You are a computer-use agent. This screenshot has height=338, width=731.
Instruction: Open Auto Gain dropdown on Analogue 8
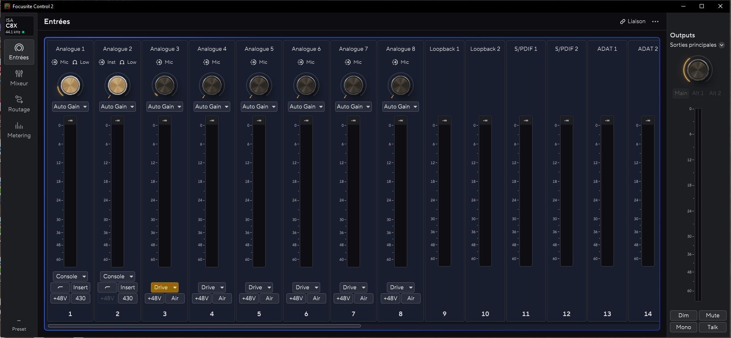[401, 106]
